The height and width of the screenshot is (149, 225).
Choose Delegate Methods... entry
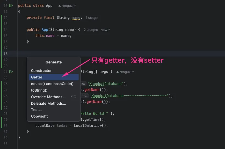(48, 103)
